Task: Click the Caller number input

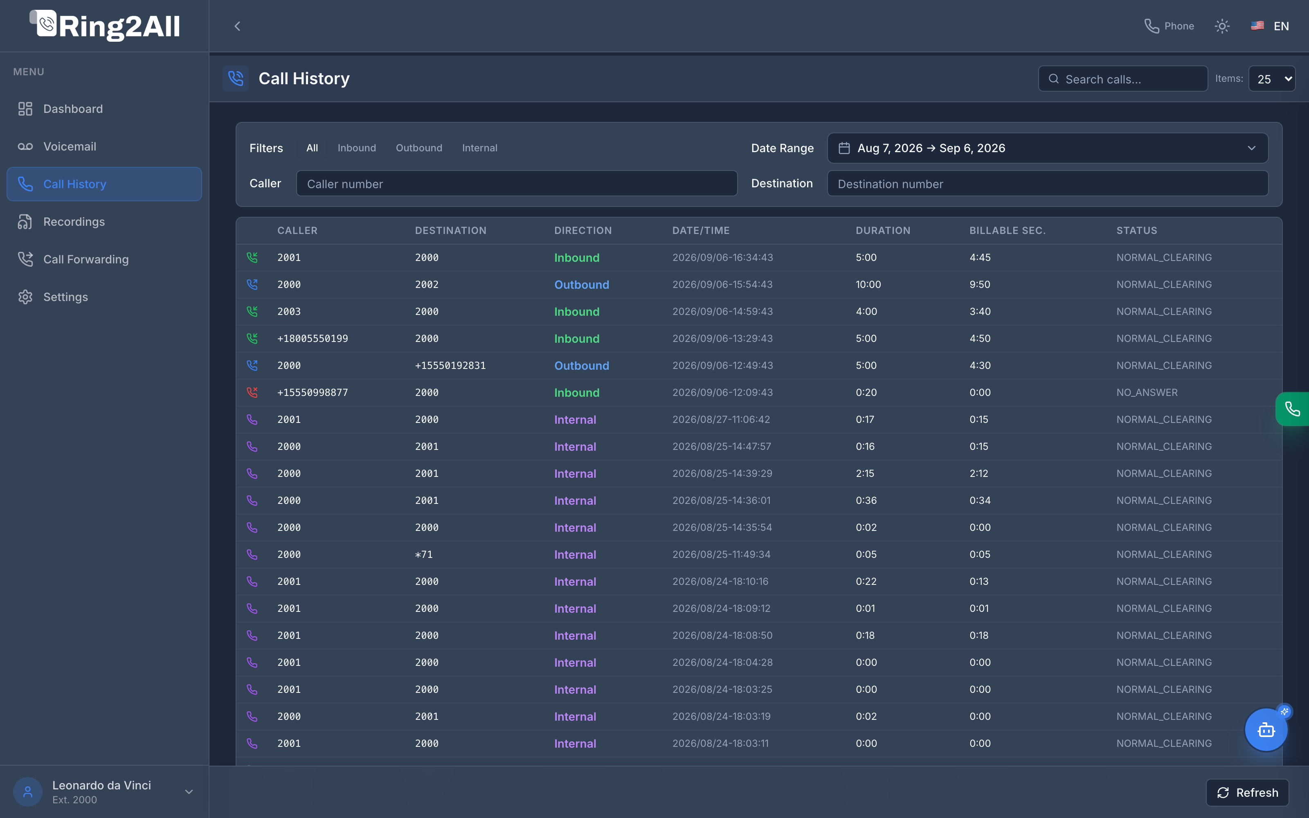Action: click(x=517, y=183)
